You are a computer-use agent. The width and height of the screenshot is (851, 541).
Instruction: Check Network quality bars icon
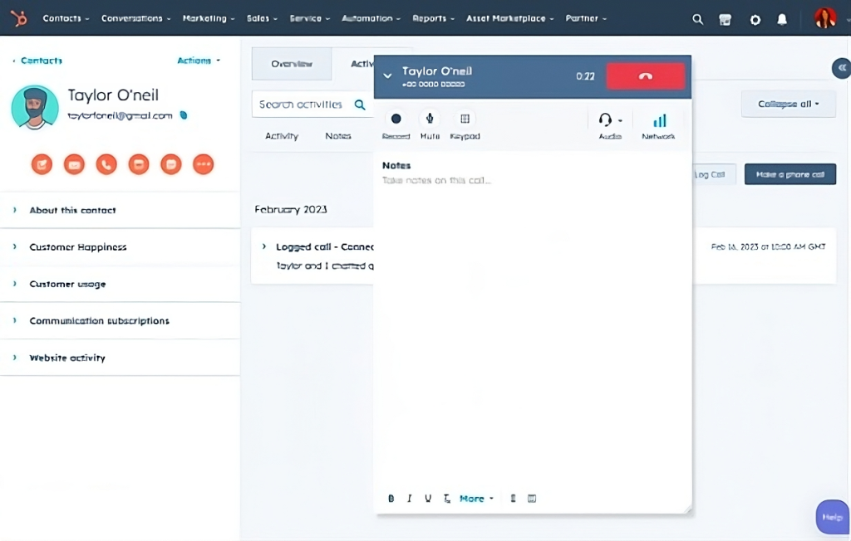coord(659,121)
